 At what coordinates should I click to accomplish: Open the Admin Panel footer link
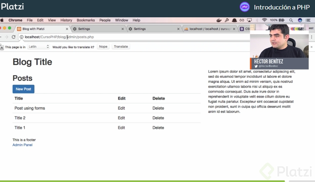[x=23, y=145]
